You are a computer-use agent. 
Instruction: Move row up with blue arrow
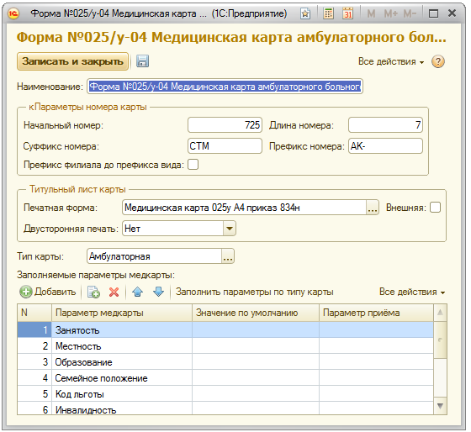point(138,292)
